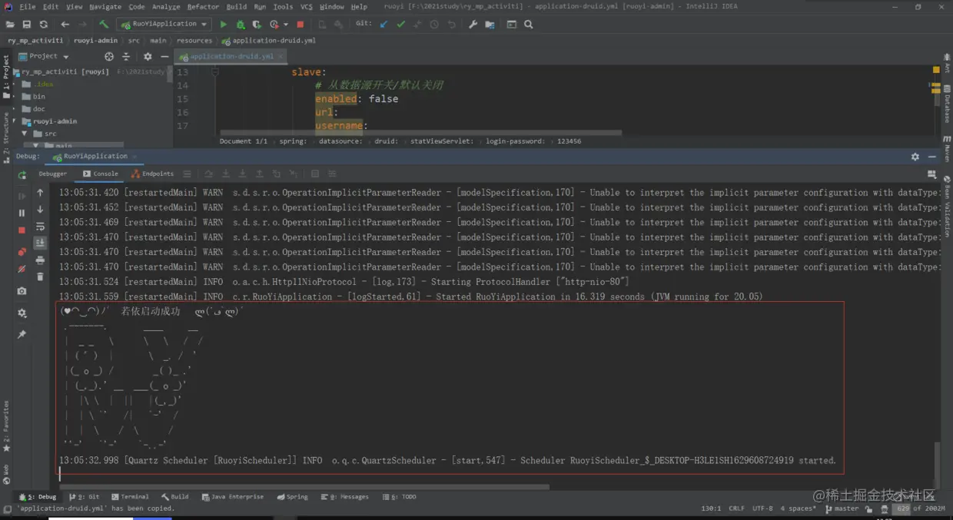
Task: Update project with the blue Git arrow
Action: click(384, 25)
